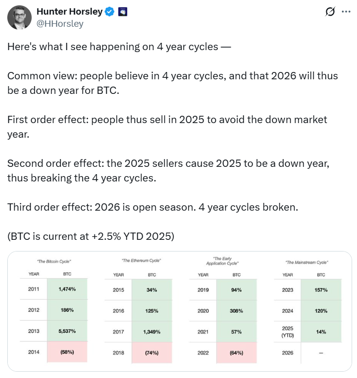Open the @HHorsley handle link
This screenshot has width=357, height=378.
60,23
